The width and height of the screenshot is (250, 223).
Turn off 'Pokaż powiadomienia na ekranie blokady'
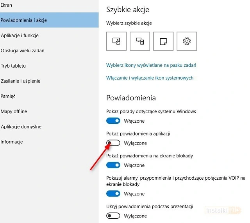click(x=113, y=165)
